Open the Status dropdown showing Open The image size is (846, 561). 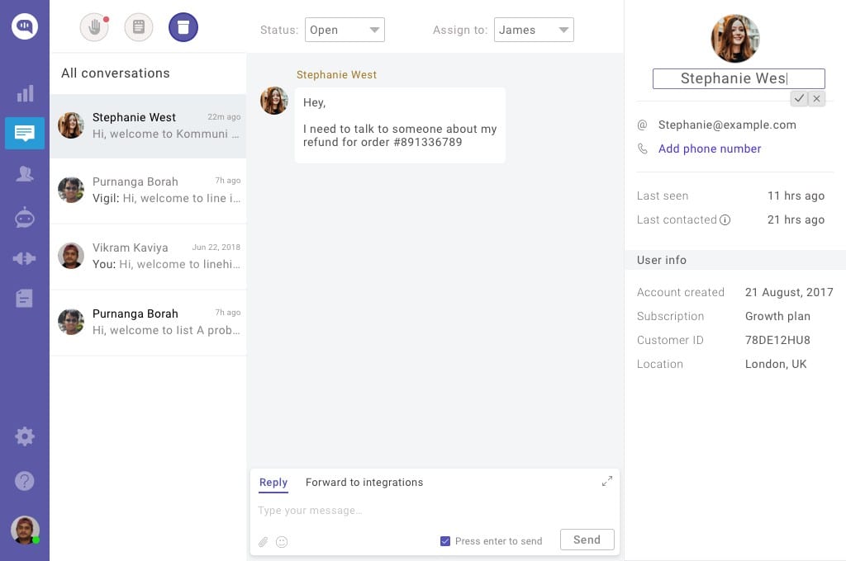345,29
